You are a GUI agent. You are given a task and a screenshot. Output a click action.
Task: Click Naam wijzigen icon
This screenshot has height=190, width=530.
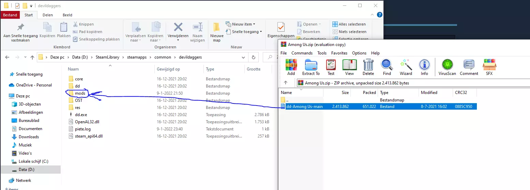point(197,27)
